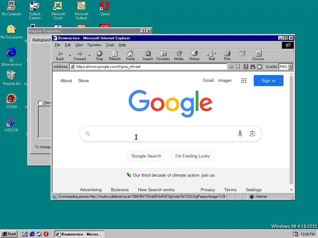This screenshot has width=318, height=238.
Task: Click the Mail toolbar icon
Action: coord(210,56)
